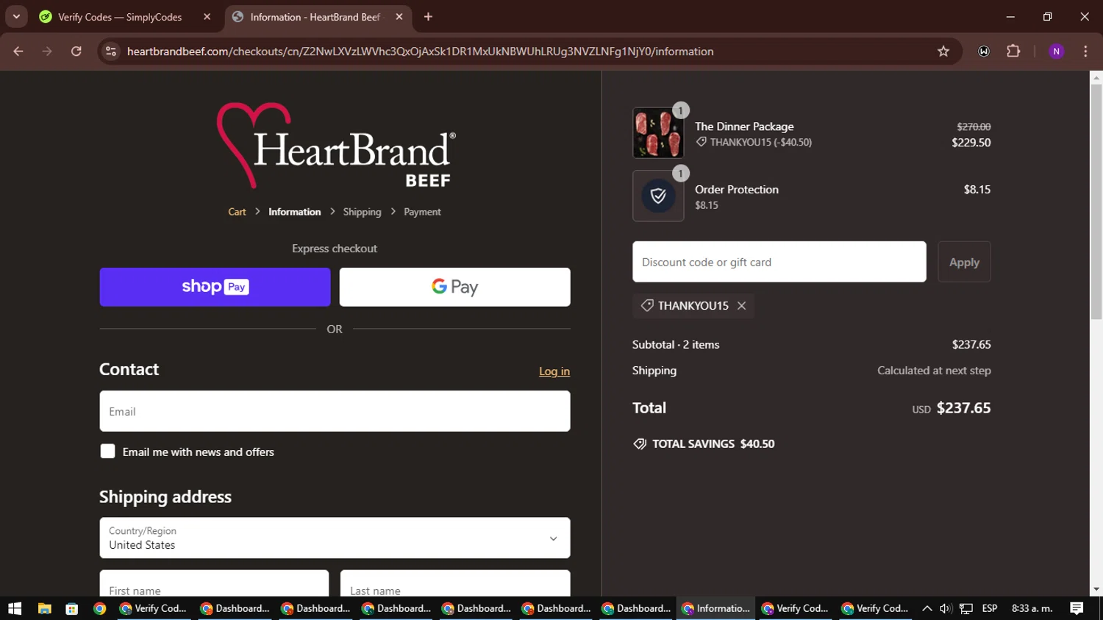This screenshot has height=620, width=1103.
Task: Show hidden system tray icons arrow
Action: tap(927, 608)
